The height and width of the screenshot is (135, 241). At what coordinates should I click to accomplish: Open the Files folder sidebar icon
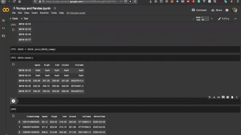pos(3,36)
